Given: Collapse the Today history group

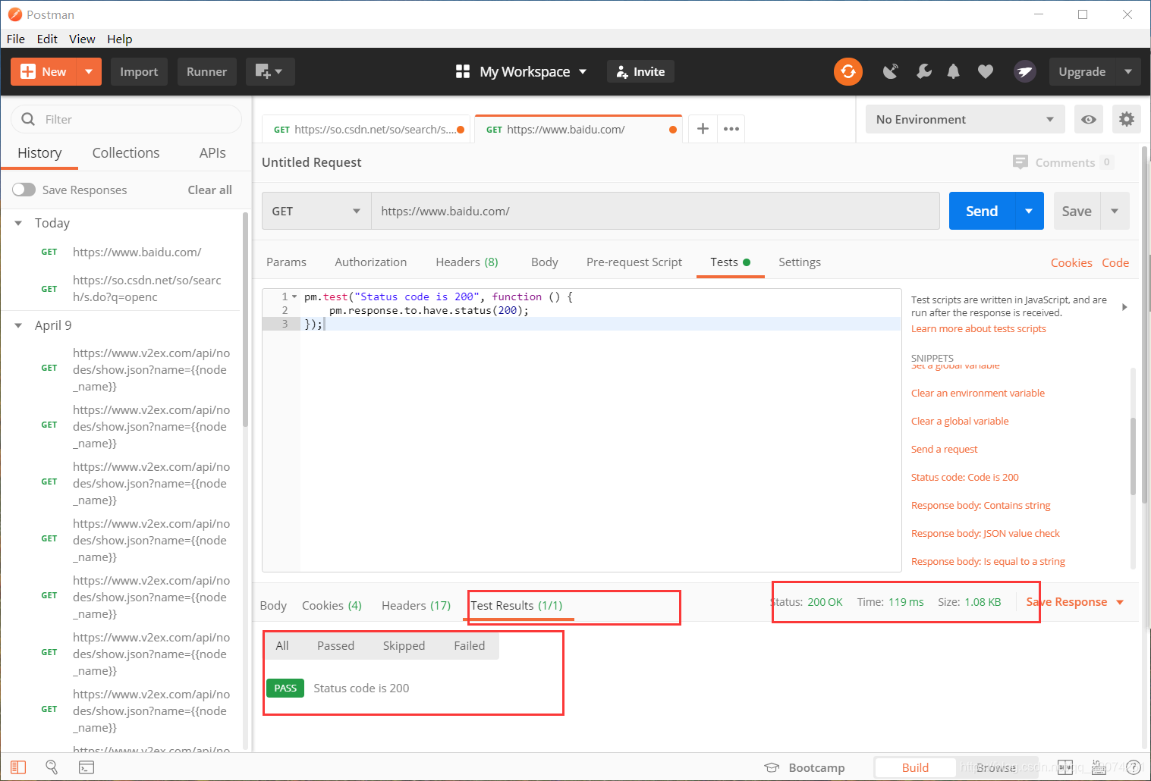Looking at the screenshot, I should pyautogui.click(x=18, y=223).
